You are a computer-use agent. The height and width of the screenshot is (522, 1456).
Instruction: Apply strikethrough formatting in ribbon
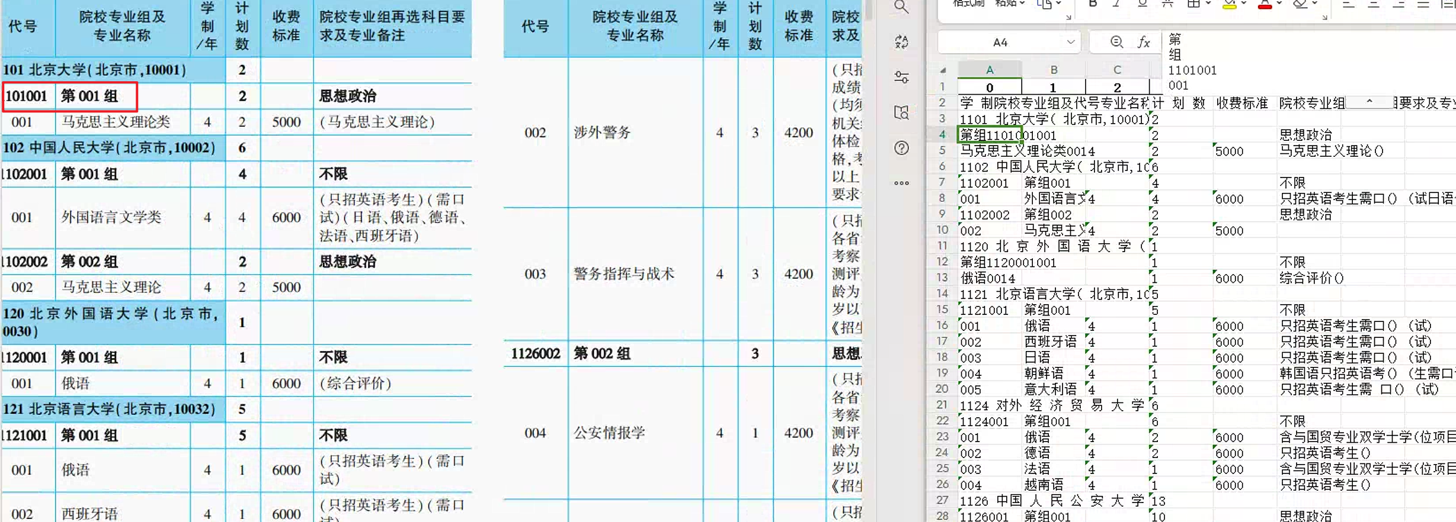[1167, 4]
